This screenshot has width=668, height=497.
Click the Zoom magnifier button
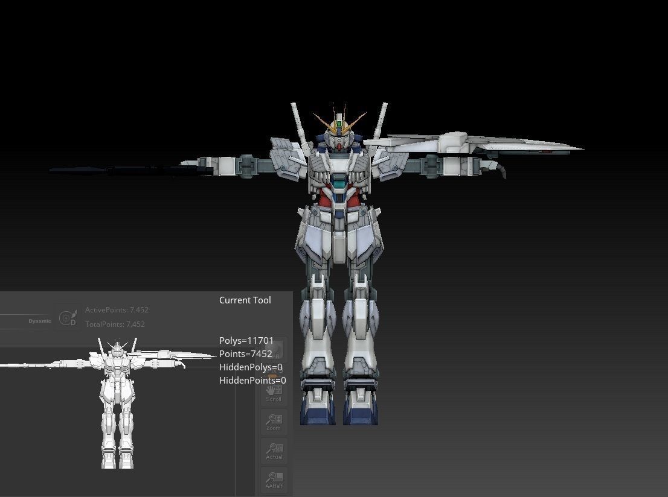point(274,422)
